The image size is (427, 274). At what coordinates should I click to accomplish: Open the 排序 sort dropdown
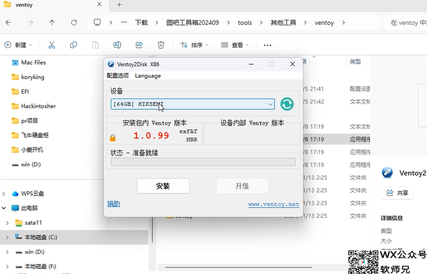click(x=194, y=45)
